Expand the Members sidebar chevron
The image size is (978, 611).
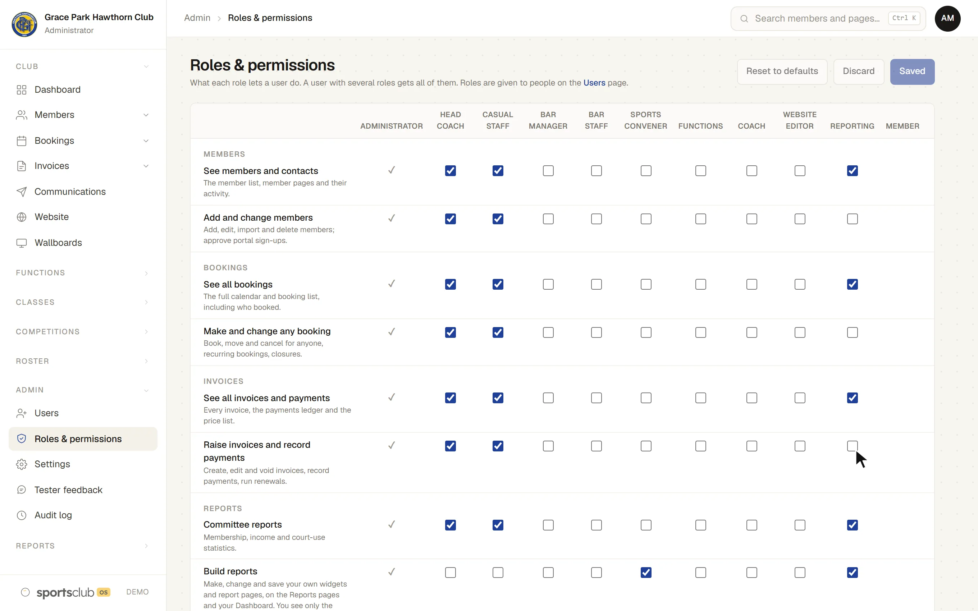[x=146, y=115]
